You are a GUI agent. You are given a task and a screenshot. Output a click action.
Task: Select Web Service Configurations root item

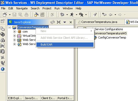click(x=109, y=29)
